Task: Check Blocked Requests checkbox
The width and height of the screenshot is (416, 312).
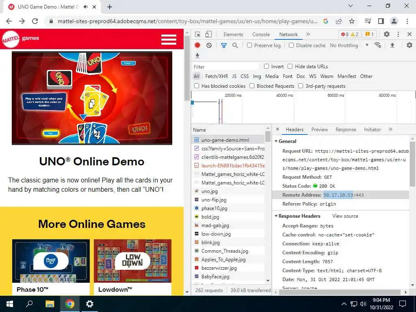Action: 252,86
